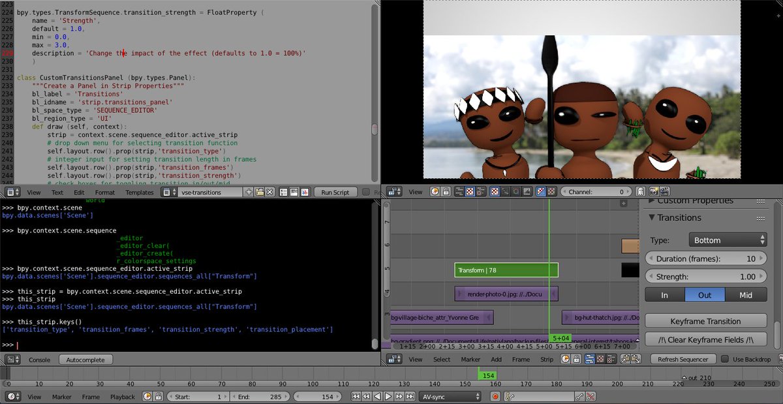Open the Format menu in text editor
The height and width of the screenshot is (404, 783).
point(104,193)
